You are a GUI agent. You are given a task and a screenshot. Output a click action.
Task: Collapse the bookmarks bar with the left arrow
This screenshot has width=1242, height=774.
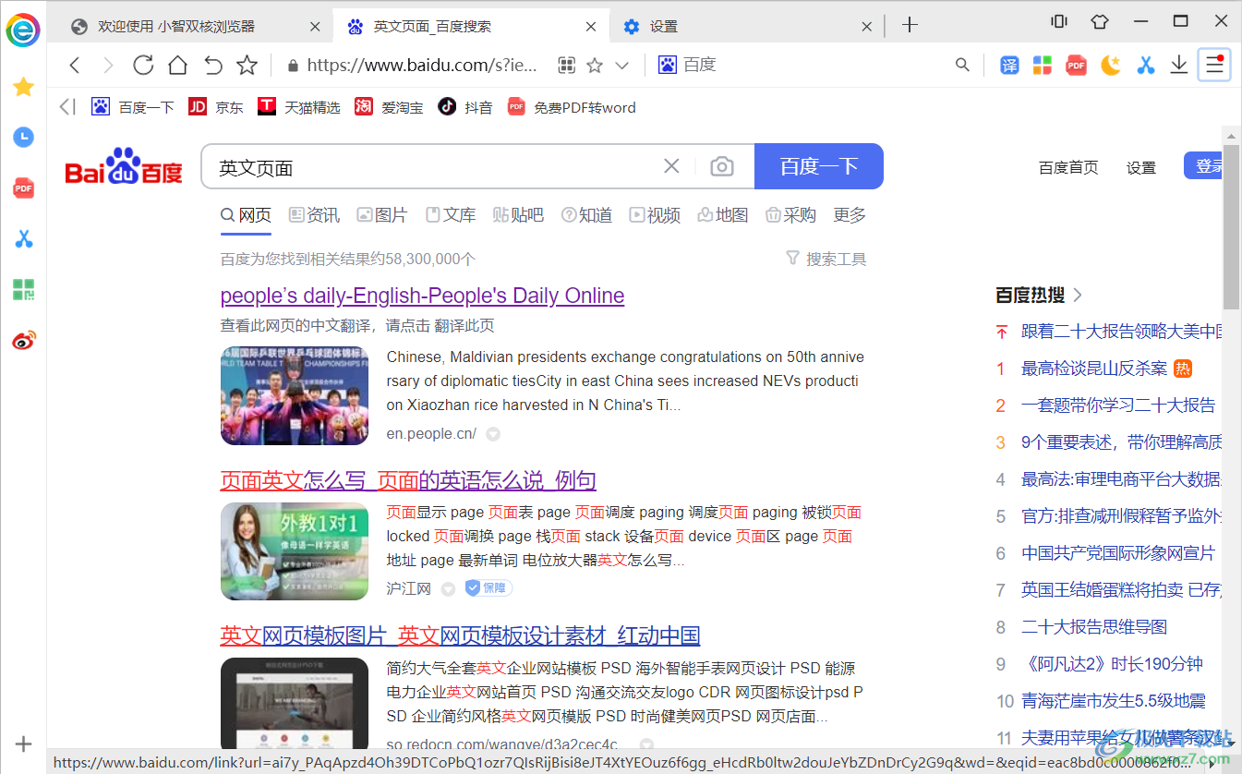coord(67,107)
